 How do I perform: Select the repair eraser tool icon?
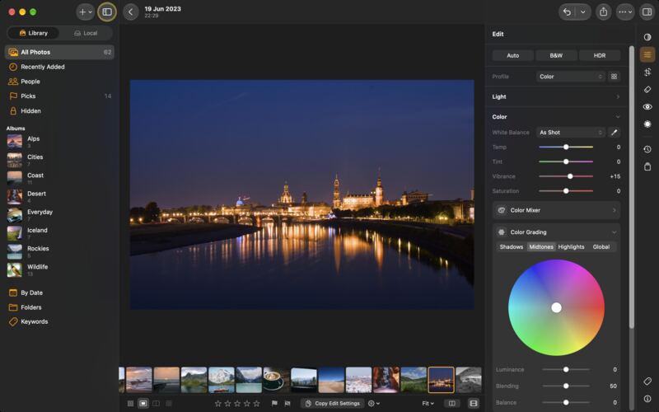[647, 89]
